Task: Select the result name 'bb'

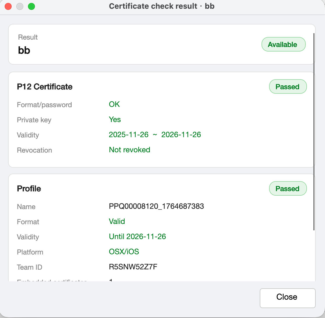Action: (x=24, y=50)
